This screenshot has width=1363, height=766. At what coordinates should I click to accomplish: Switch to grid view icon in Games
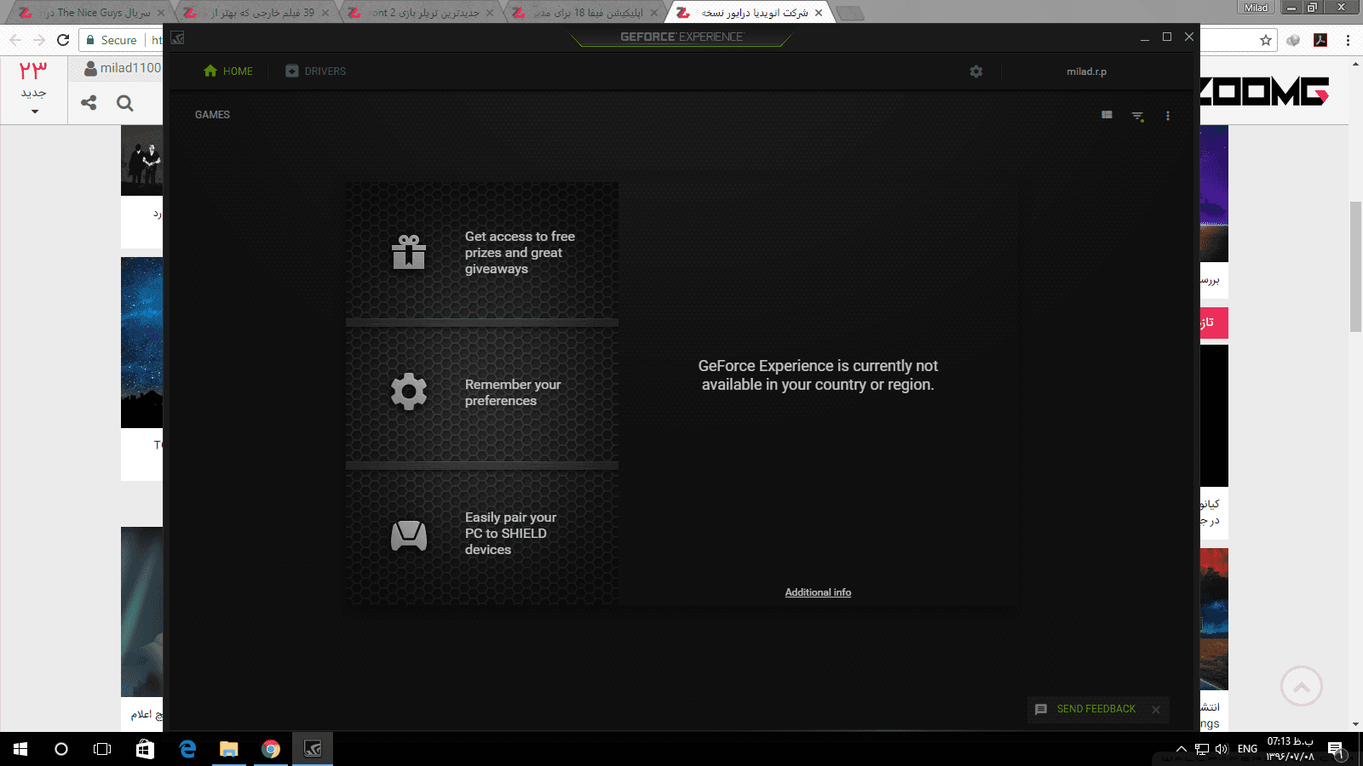coord(1107,115)
